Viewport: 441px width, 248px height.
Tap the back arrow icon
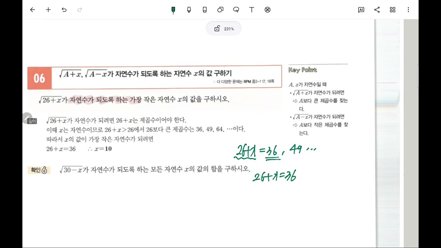pos(32,10)
